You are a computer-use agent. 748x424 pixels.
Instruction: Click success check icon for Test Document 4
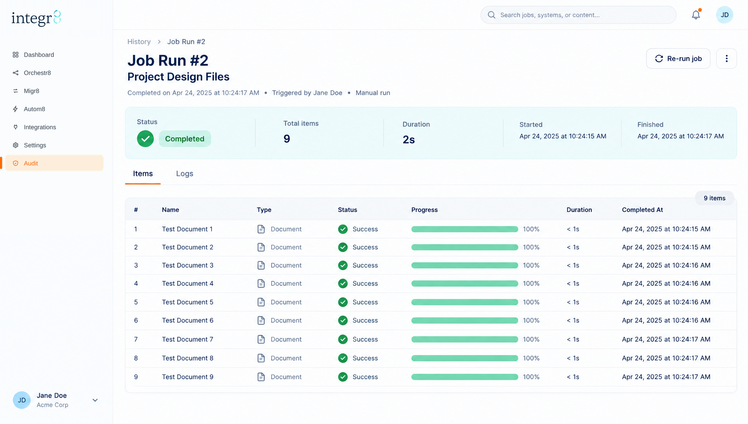(x=343, y=283)
